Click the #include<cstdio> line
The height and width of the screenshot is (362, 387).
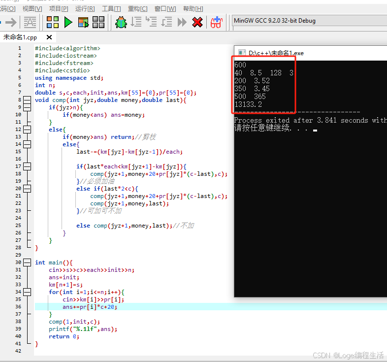pyautogui.click(x=63, y=70)
